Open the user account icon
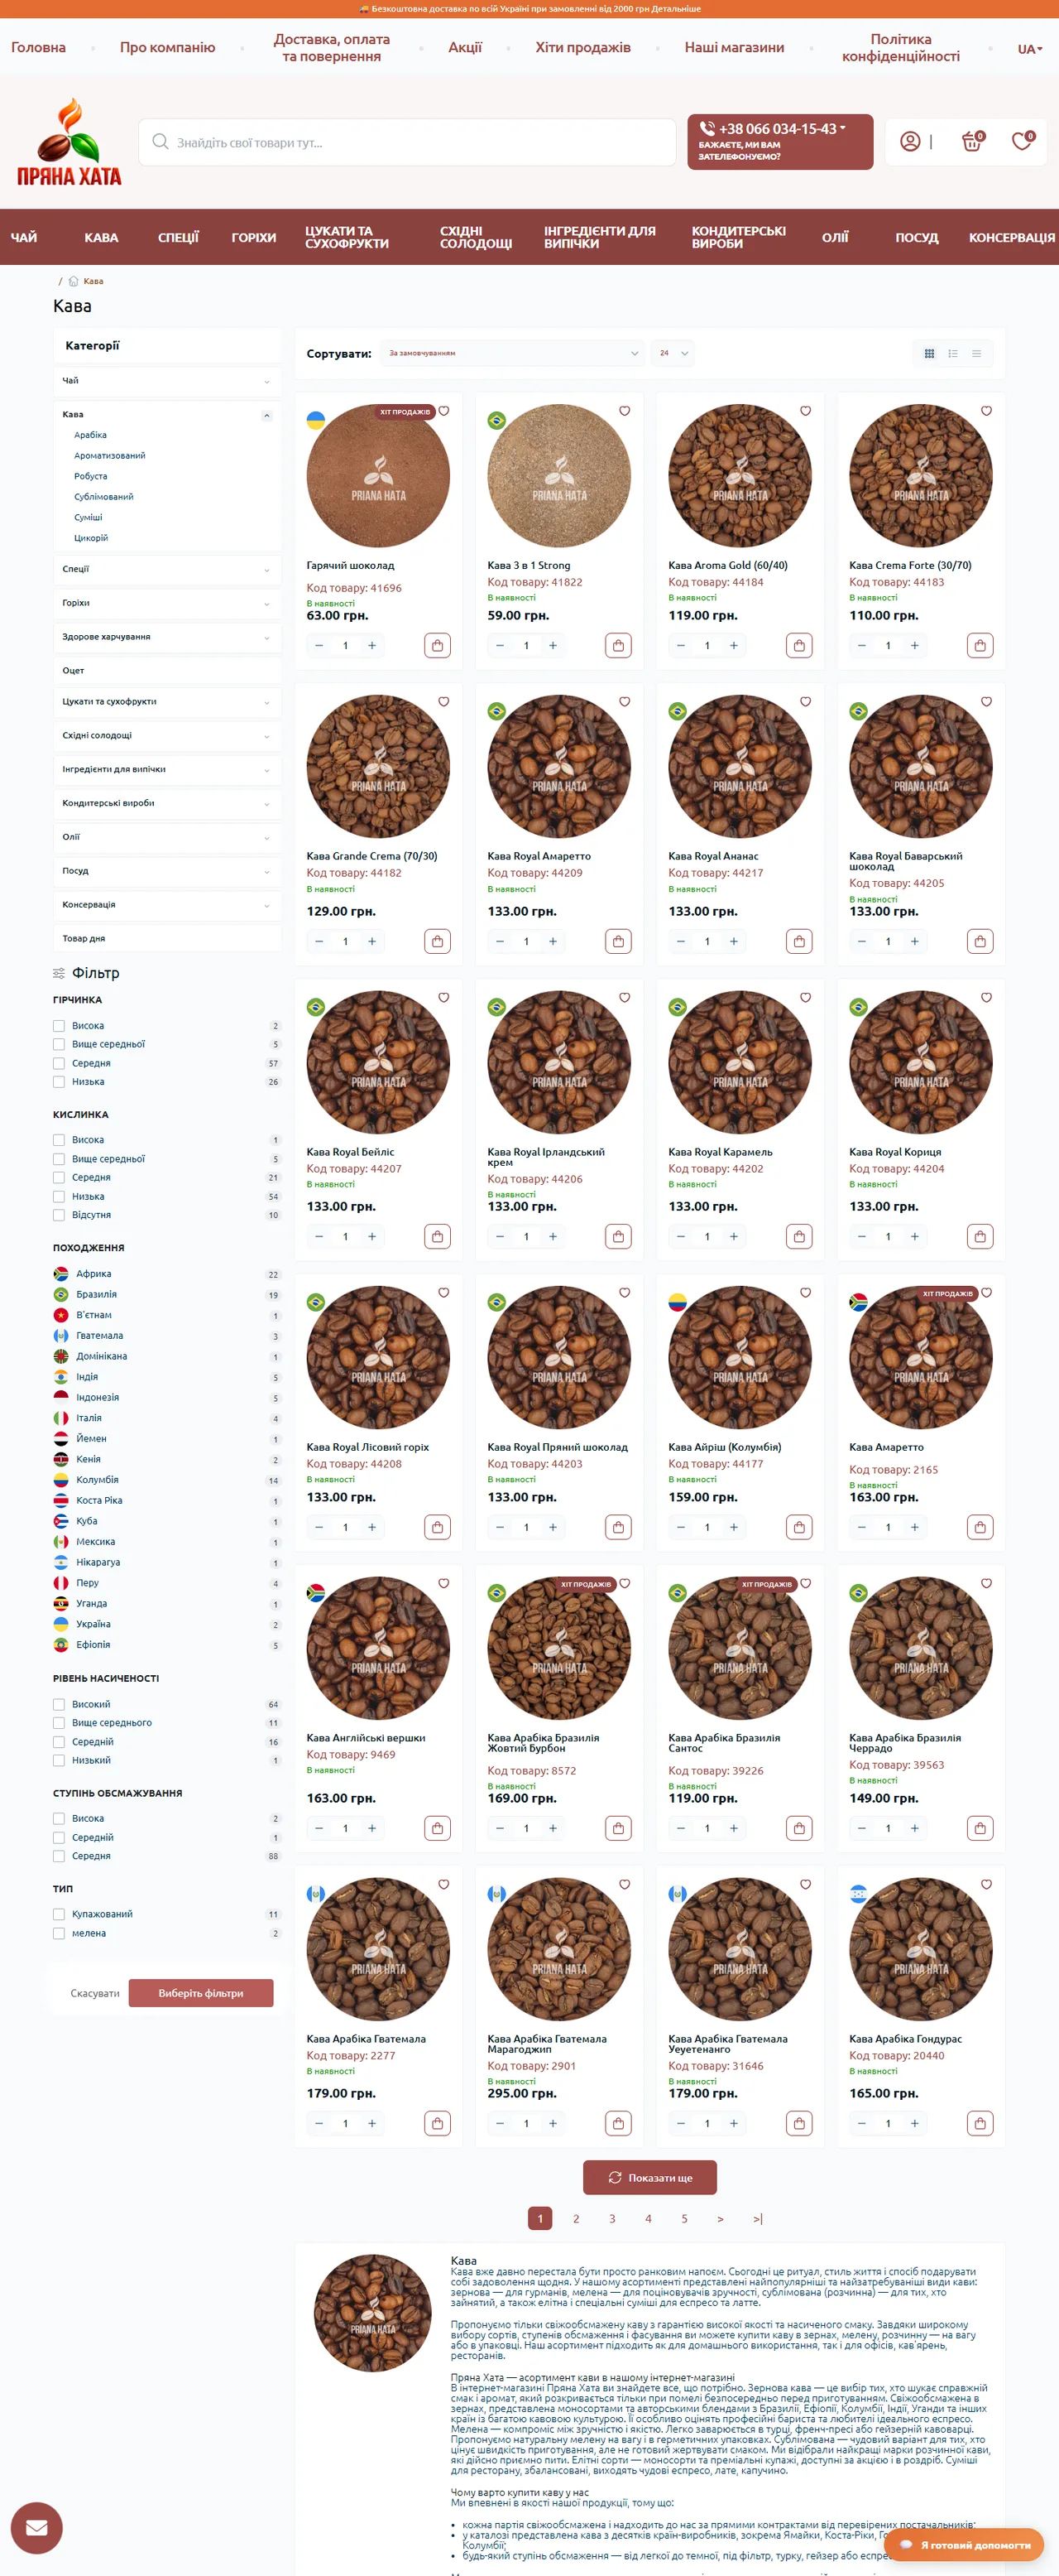This screenshot has height=2576, width=1059. (x=910, y=142)
